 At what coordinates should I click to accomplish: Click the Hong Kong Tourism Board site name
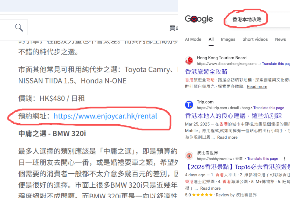[x=222, y=58]
